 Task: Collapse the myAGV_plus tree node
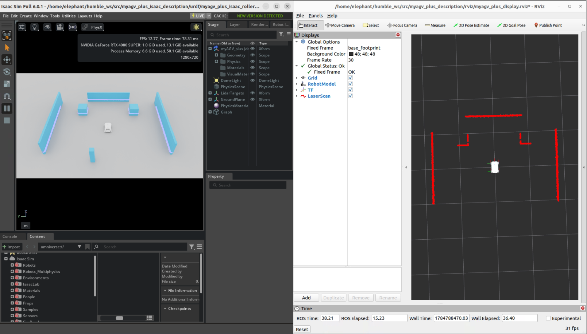210,49
